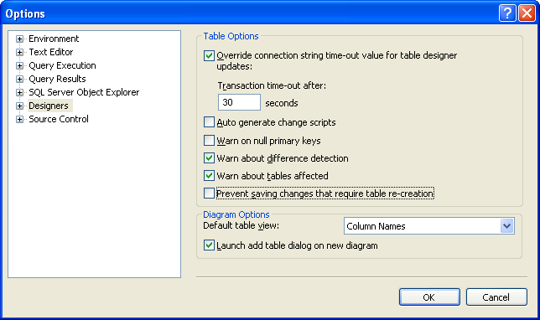This screenshot has width=540, height=320.
Task: Select SQL Server Object Explorer category
Action: tap(84, 92)
